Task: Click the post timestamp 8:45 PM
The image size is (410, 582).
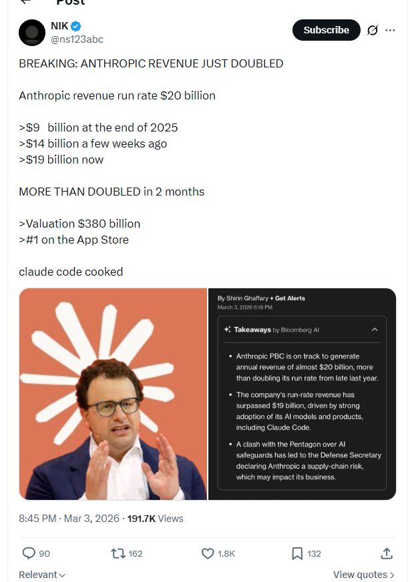Action: pos(39,519)
